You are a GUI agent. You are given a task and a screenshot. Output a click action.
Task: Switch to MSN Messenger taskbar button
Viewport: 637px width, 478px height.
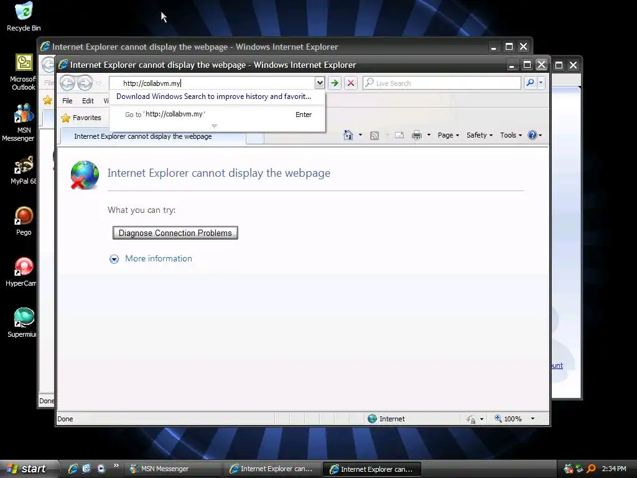[x=172, y=469]
